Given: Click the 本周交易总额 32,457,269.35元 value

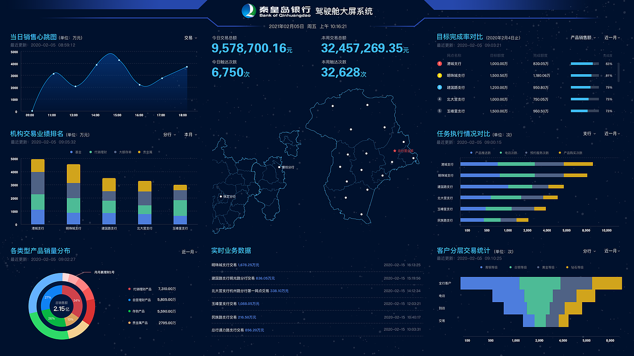Looking at the screenshot, I should (x=365, y=48).
